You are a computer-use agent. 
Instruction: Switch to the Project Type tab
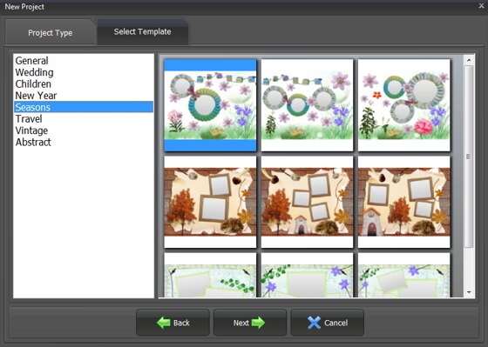(51, 33)
